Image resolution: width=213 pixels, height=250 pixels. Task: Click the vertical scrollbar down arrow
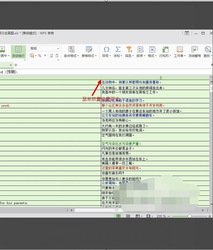[x=211, y=204]
